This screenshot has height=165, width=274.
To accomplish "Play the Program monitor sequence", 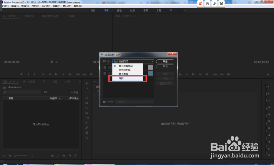I will click(193, 74).
